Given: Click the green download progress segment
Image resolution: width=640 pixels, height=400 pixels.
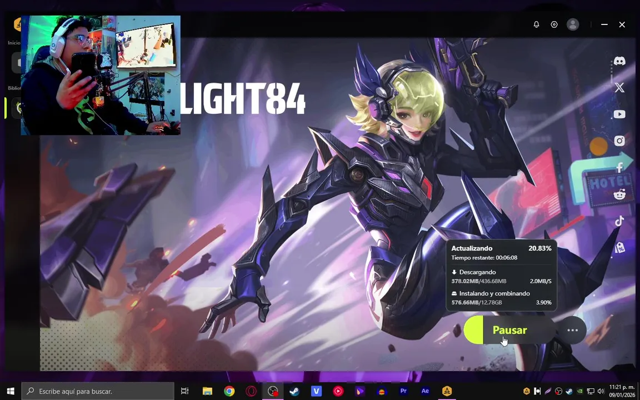Looking at the screenshot, I should pos(473,330).
